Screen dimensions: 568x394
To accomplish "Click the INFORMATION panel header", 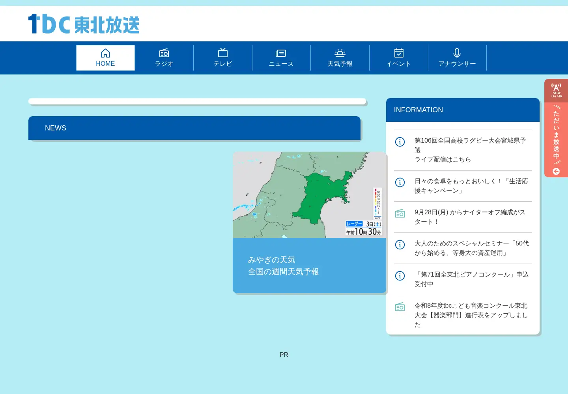I will point(463,110).
